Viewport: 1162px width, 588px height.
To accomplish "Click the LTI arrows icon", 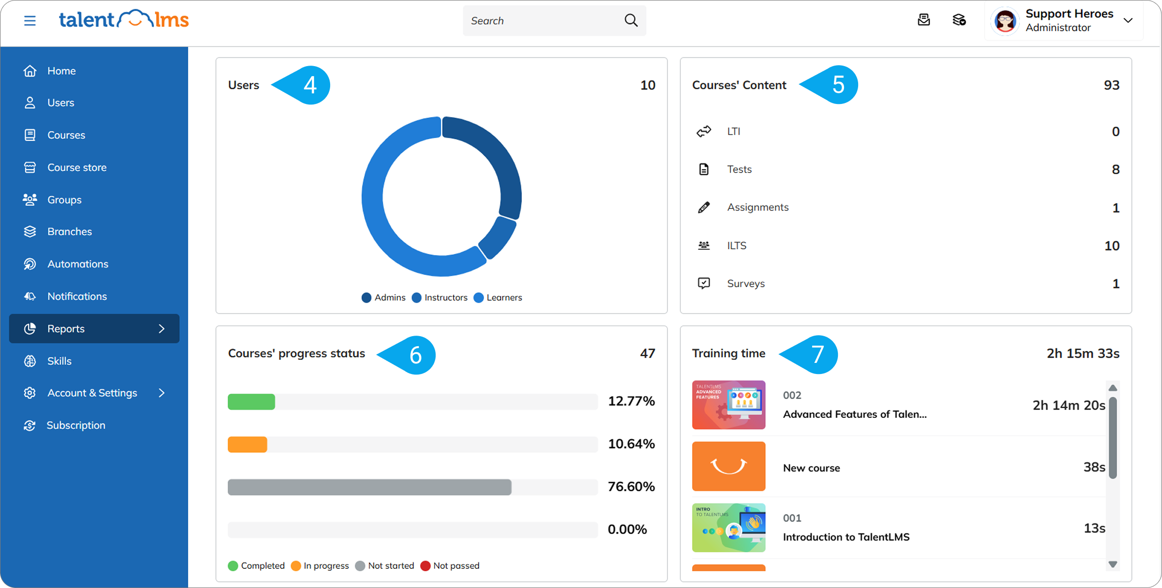I will pos(704,131).
